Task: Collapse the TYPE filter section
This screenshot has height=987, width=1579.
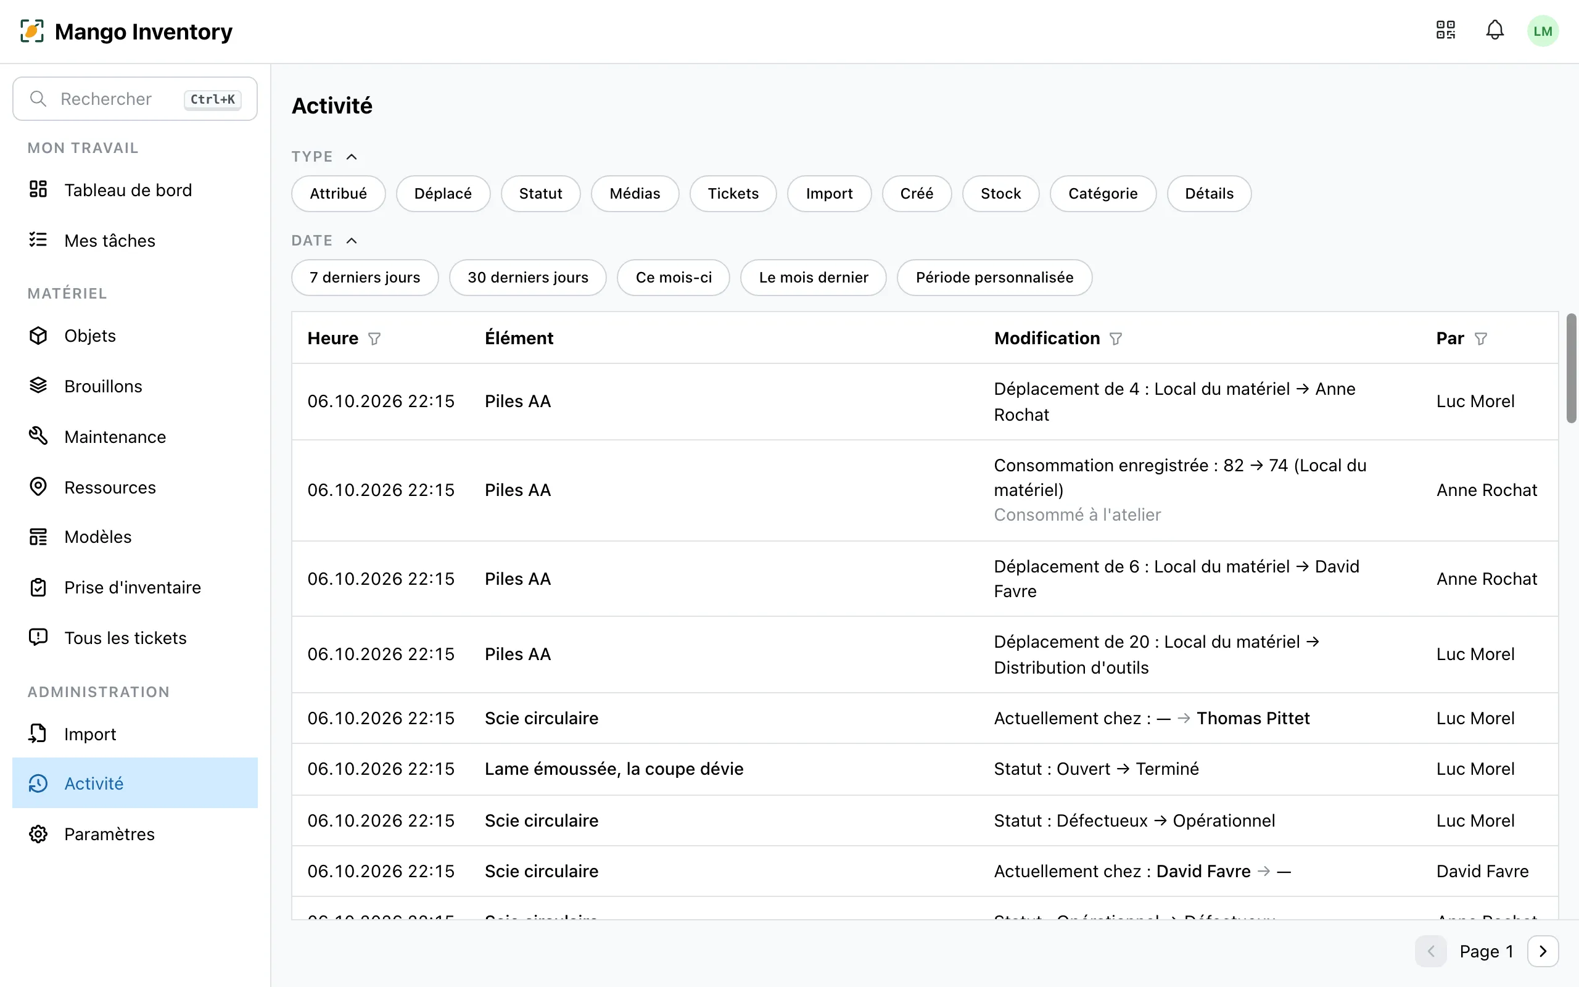Action: pyautogui.click(x=324, y=157)
